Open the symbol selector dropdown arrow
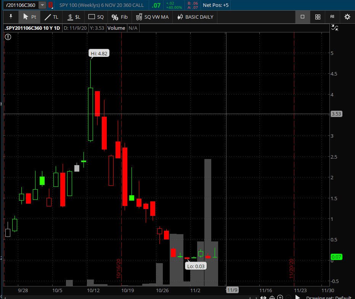The image size is (355, 299). click(42, 5)
